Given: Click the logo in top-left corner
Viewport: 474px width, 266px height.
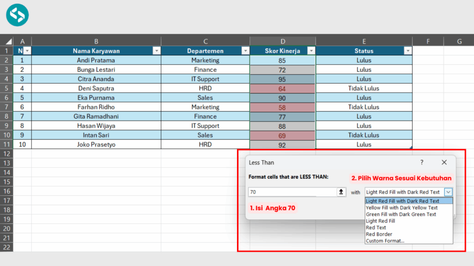Looking at the screenshot, I should point(18,15).
